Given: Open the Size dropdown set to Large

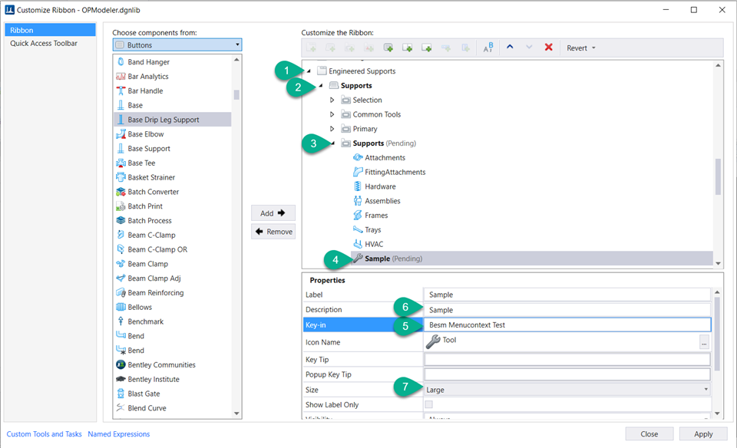Looking at the screenshot, I should pyautogui.click(x=567, y=390).
